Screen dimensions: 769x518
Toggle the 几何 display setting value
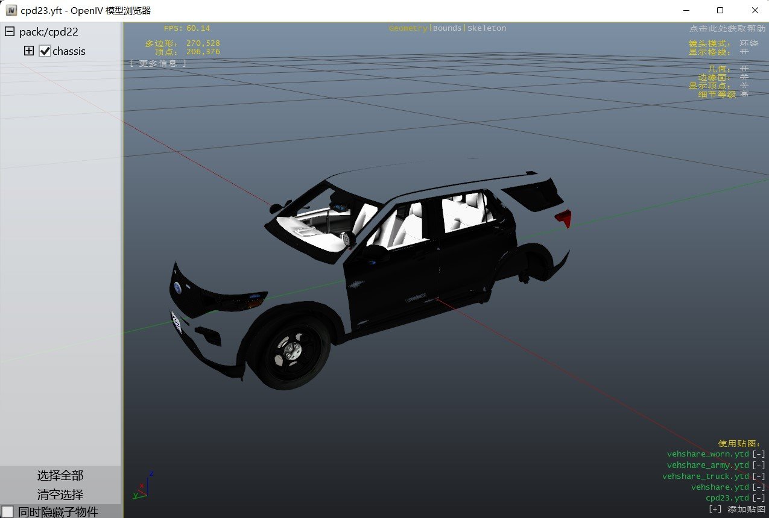coord(744,69)
